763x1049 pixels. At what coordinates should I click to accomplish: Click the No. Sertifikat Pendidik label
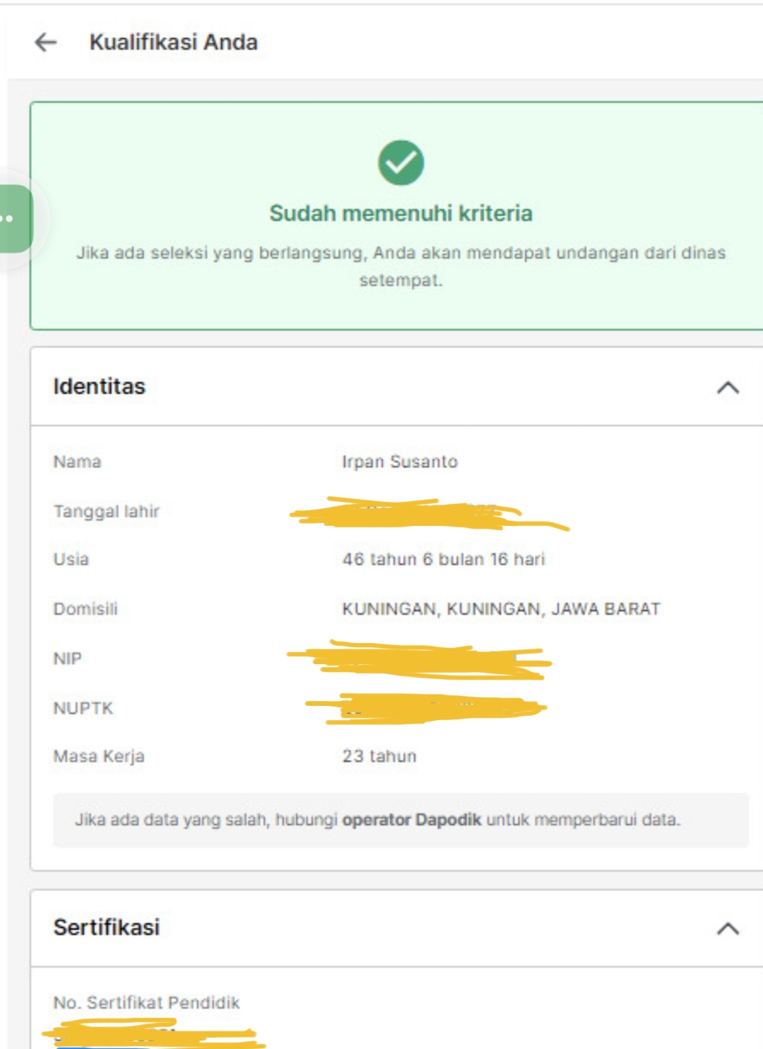pos(146,1002)
